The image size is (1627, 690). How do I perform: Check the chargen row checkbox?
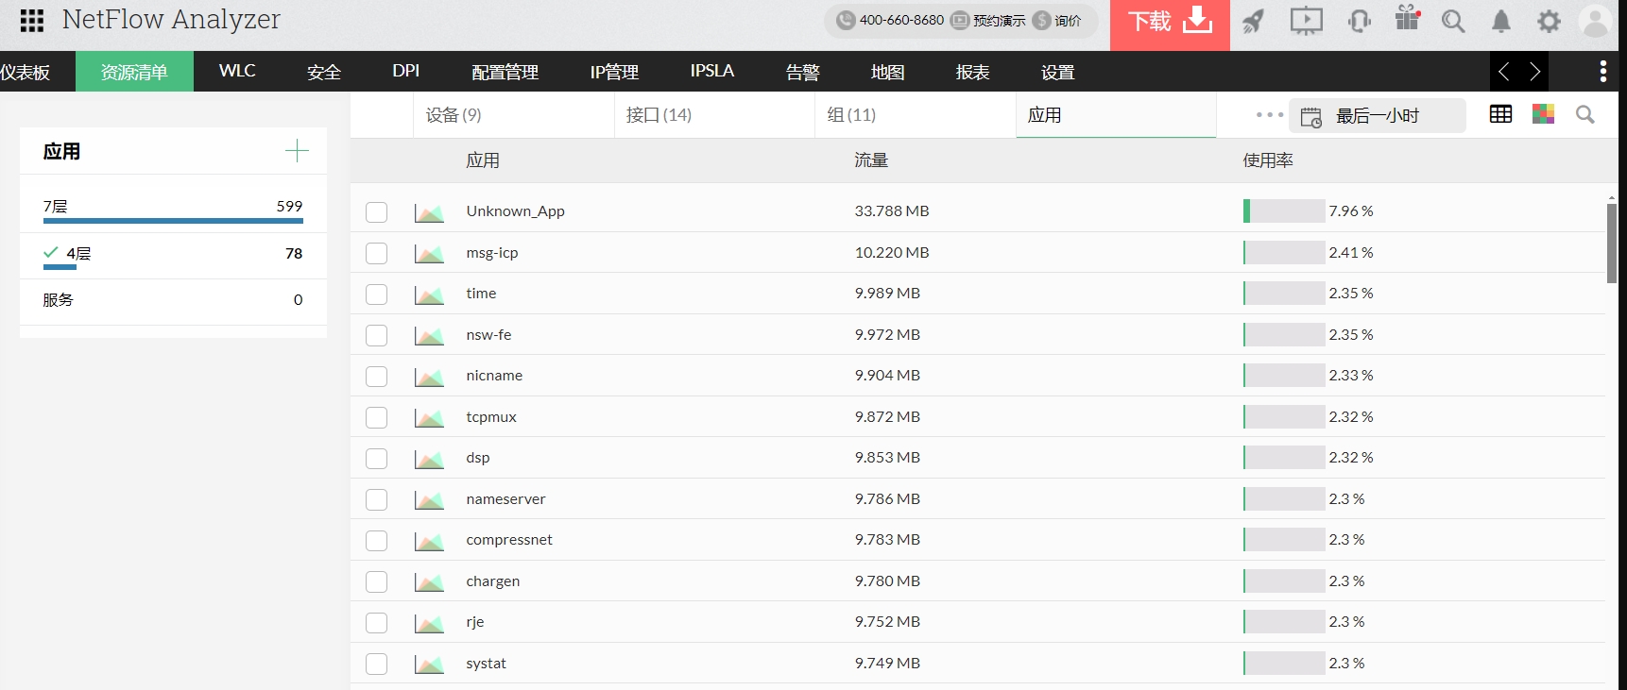[377, 581]
